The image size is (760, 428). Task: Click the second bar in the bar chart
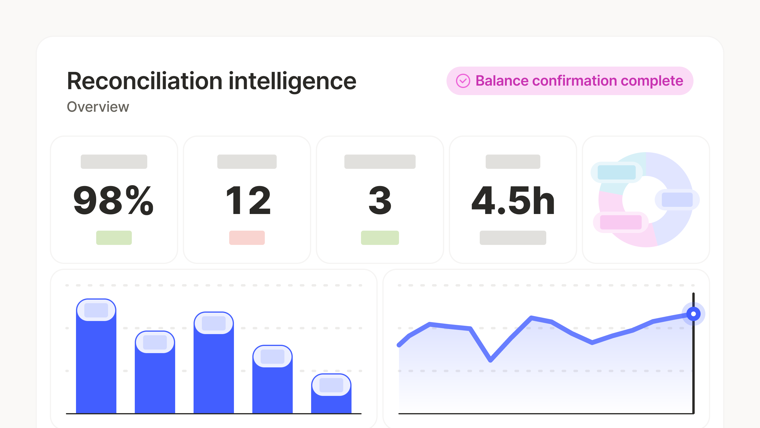(x=155, y=372)
